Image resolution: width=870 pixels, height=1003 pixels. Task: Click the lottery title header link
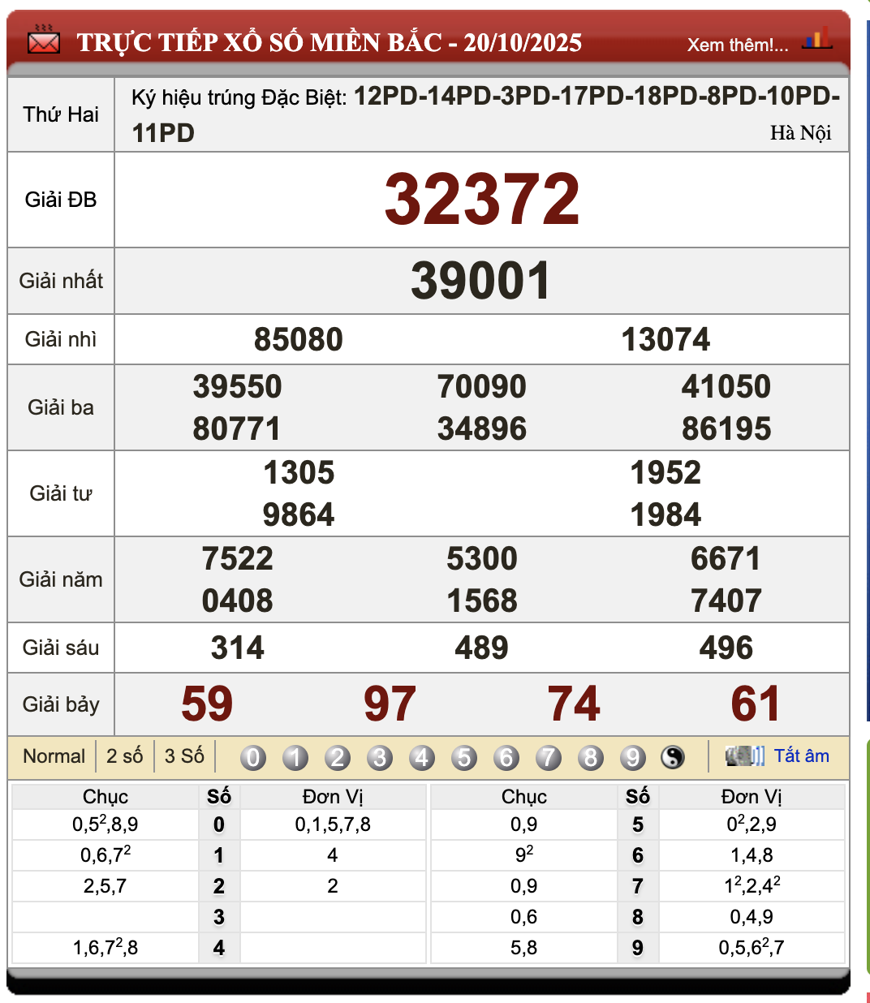[329, 42]
